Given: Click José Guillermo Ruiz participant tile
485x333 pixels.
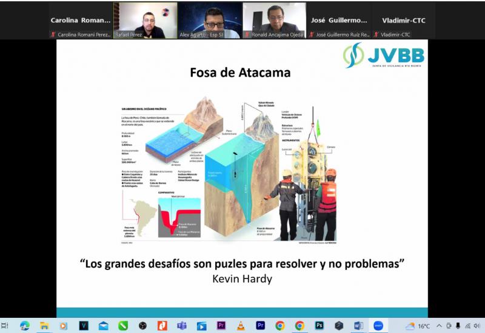Looking at the screenshot, I should click(339, 21).
